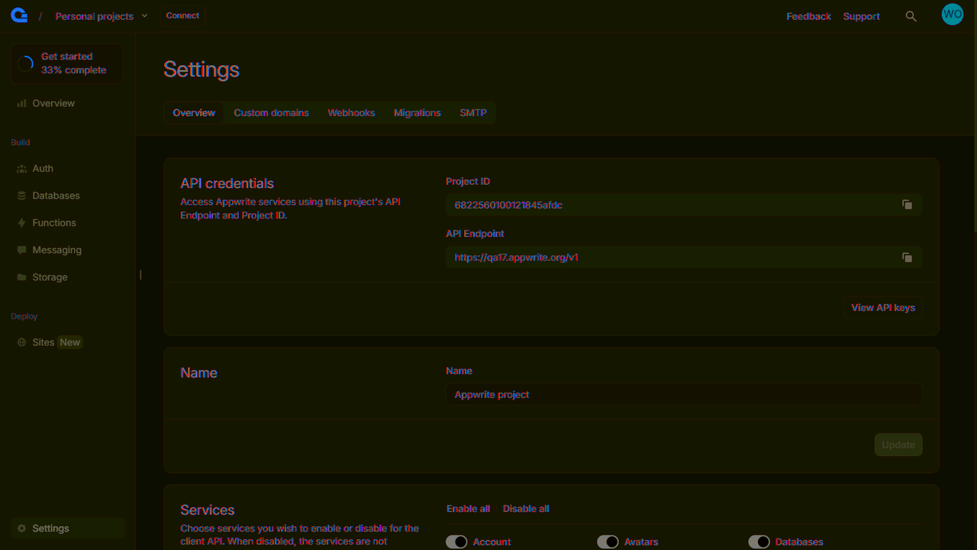Toggle the Databases service off

759,541
